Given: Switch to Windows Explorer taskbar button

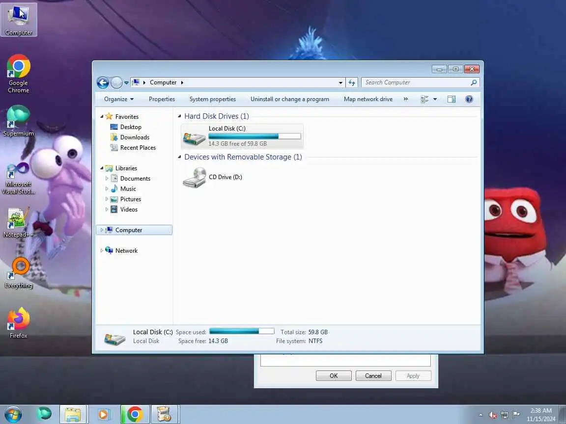Looking at the screenshot, I should pyautogui.click(x=73, y=414).
